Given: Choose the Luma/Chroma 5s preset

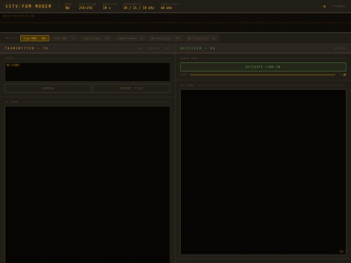Looking at the screenshot, I should [131, 38].
